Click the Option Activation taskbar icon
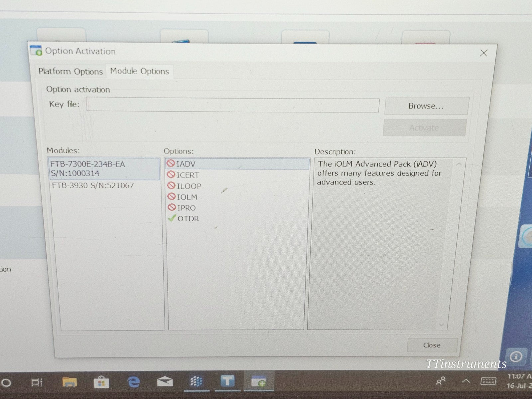Image resolution: width=532 pixels, height=399 pixels. click(x=259, y=381)
